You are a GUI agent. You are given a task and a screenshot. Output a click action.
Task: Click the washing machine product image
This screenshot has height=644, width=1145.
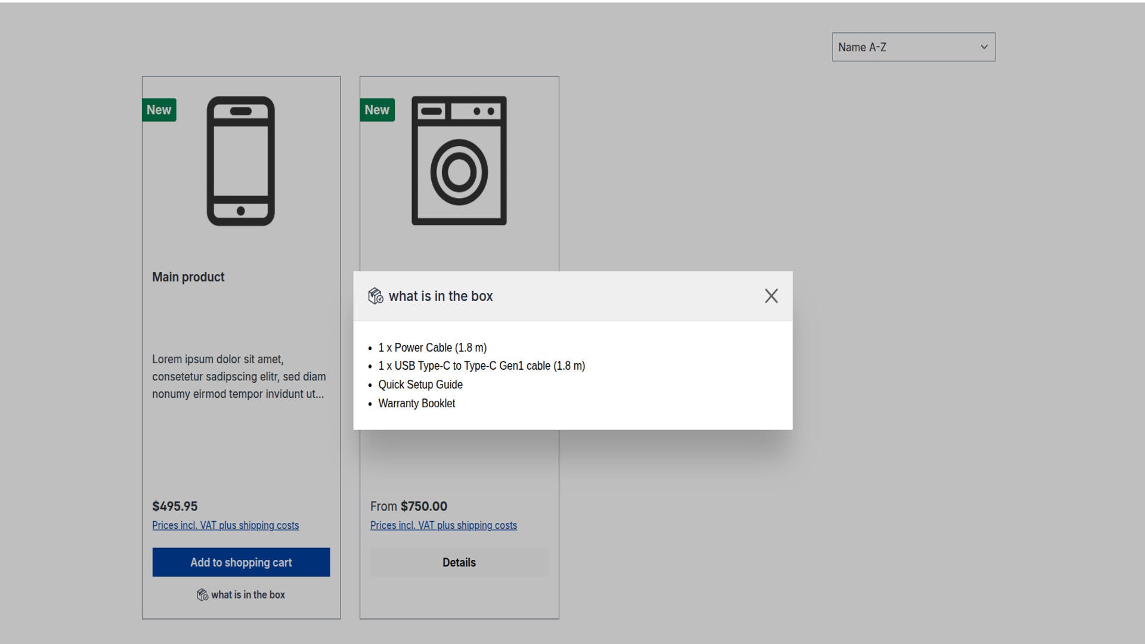(x=459, y=161)
